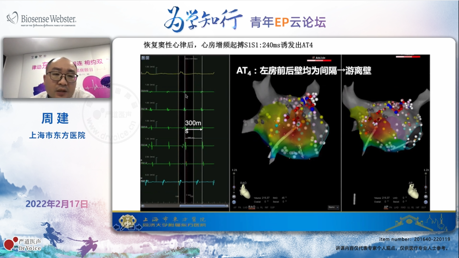Click the speaker webcam video thumbnail

(57, 68)
